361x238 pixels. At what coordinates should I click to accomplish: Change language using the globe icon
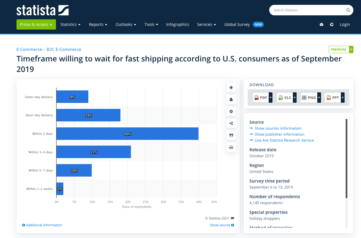(x=331, y=24)
